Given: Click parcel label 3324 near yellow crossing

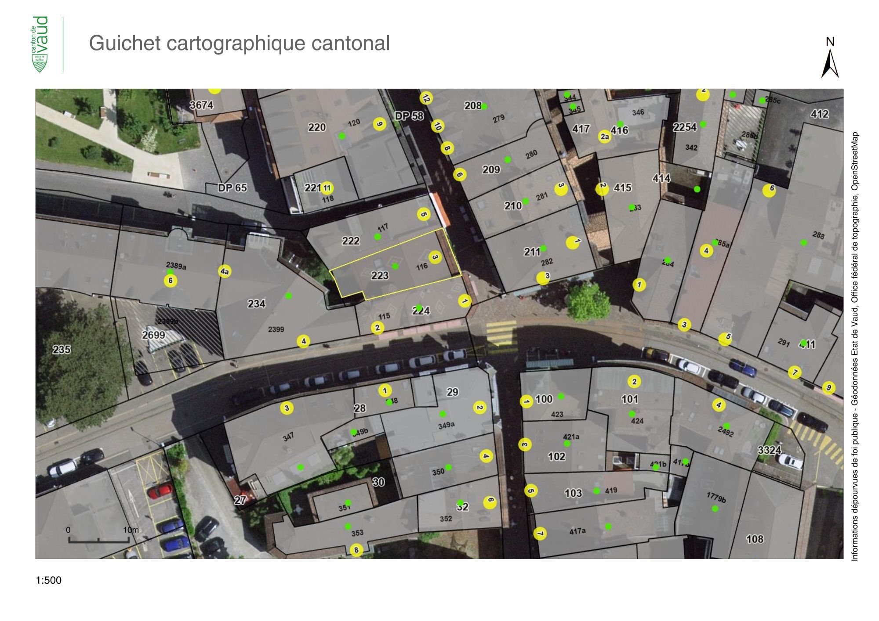Looking at the screenshot, I should (x=769, y=450).
